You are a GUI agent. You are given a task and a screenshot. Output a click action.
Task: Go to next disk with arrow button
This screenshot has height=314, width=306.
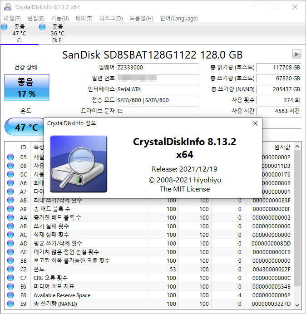pos(296,54)
